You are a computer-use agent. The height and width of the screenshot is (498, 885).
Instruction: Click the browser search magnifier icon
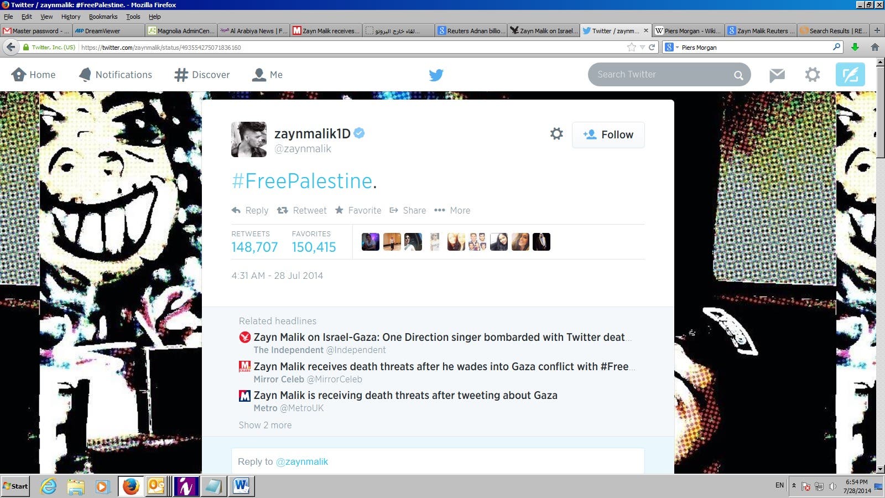pos(837,47)
